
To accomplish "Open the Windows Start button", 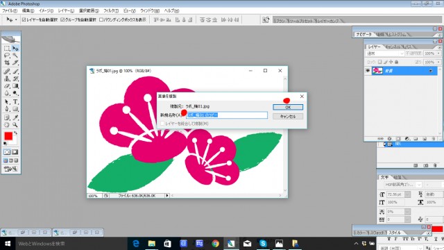I will pyautogui.click(x=8, y=244).
